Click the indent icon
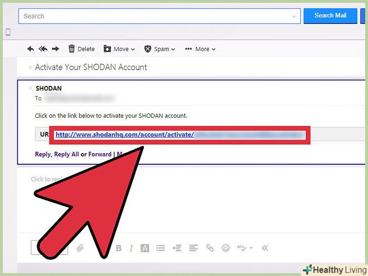Screen dimensions: 368x276 coord(177,248)
